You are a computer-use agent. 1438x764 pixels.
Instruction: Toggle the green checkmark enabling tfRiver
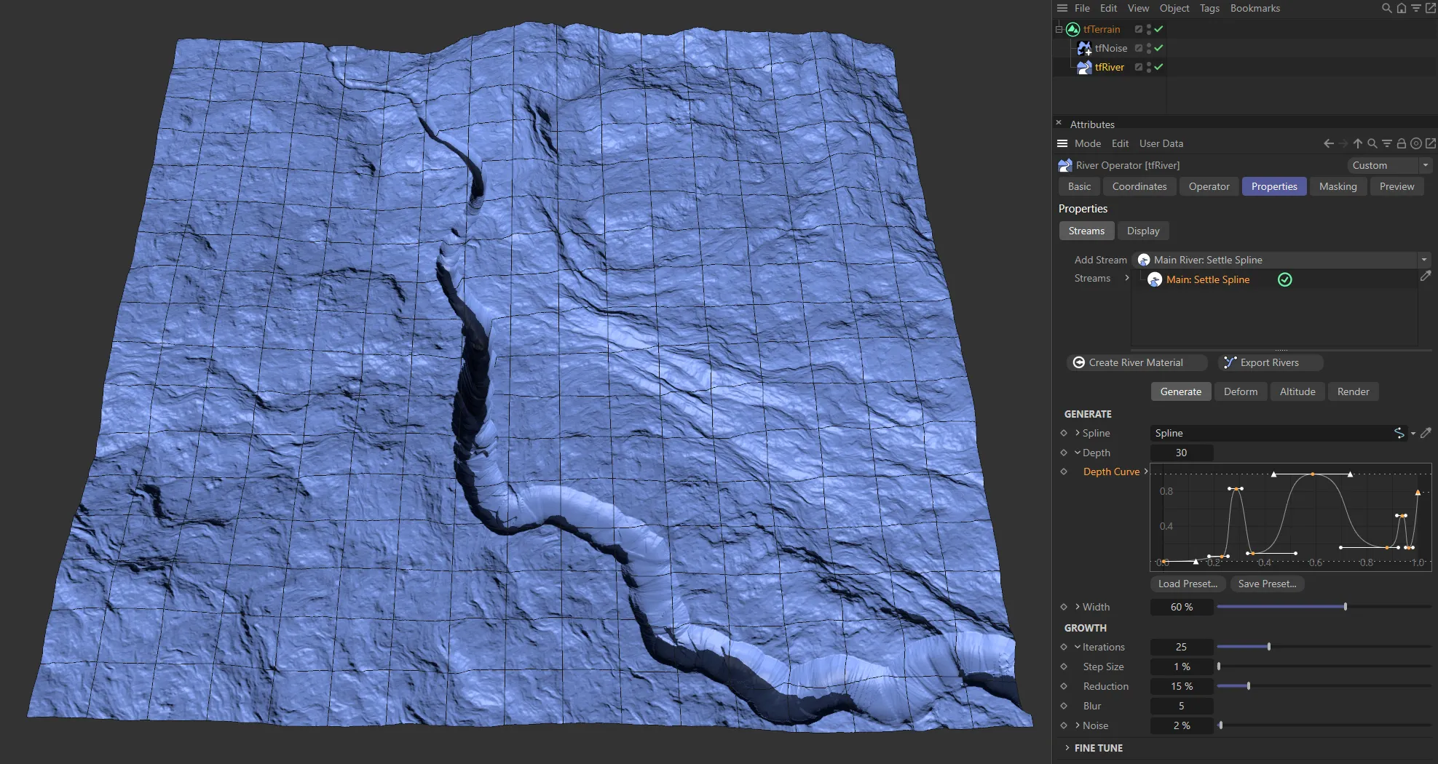pos(1159,67)
